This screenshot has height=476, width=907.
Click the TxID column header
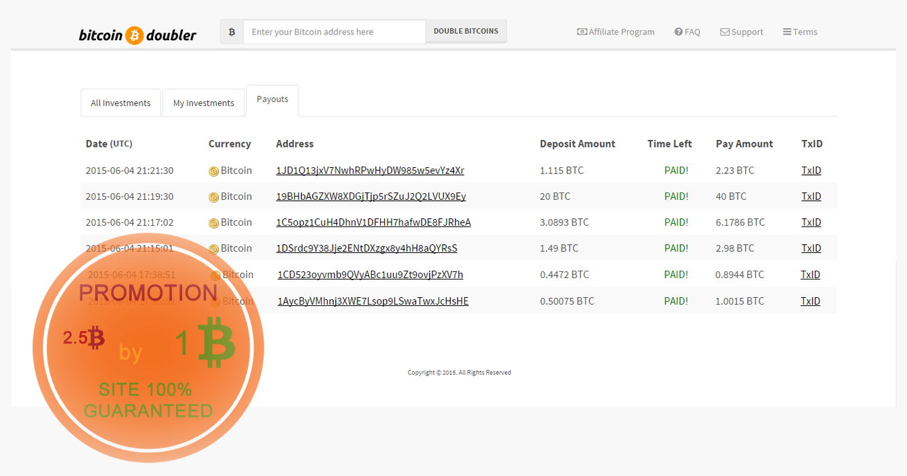[812, 143]
